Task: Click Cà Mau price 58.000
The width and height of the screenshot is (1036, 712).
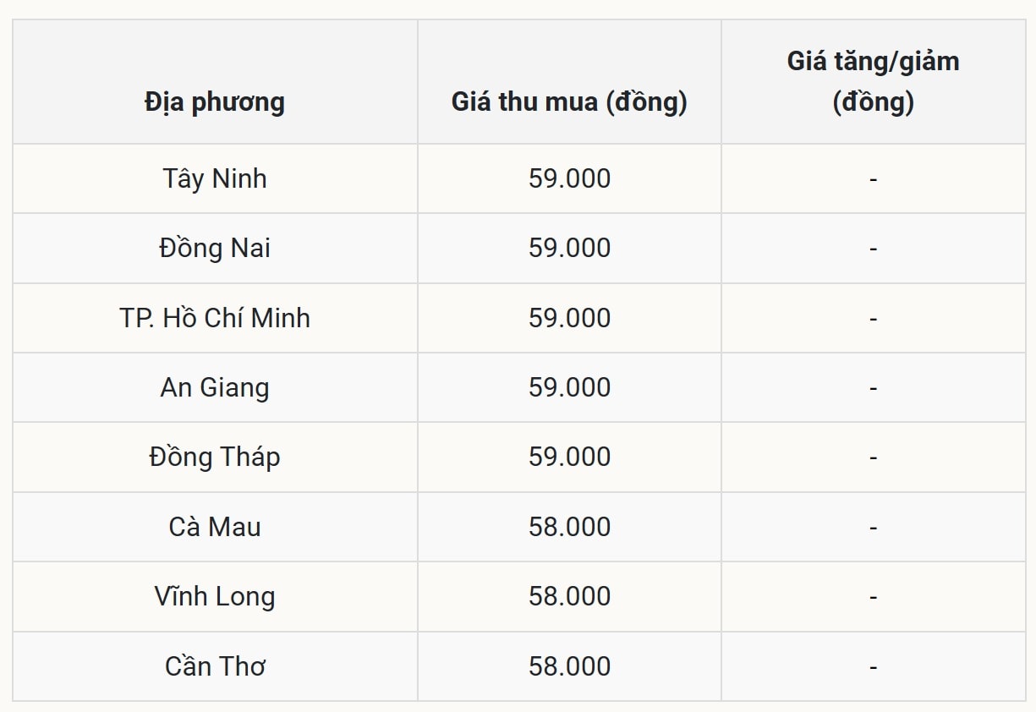Action: [569, 527]
